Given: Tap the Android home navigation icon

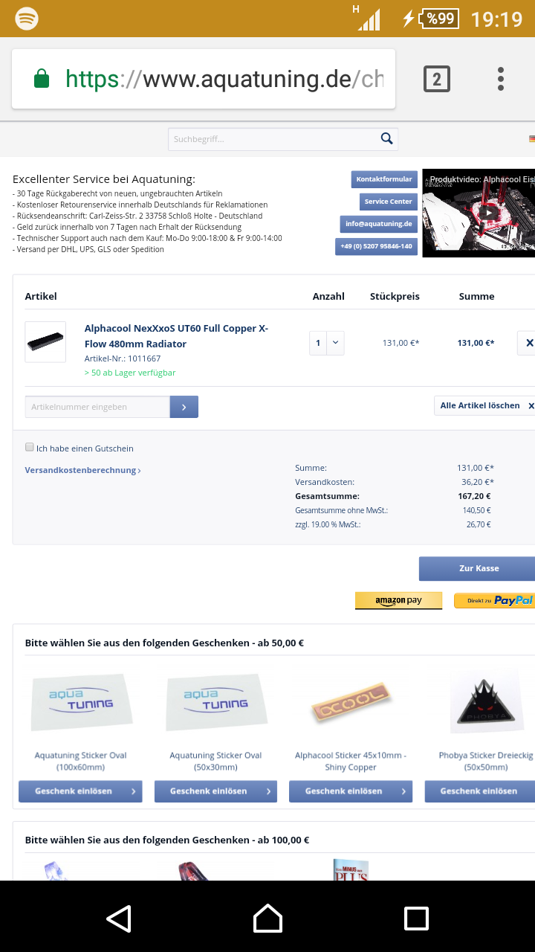Looking at the screenshot, I should [x=267, y=919].
